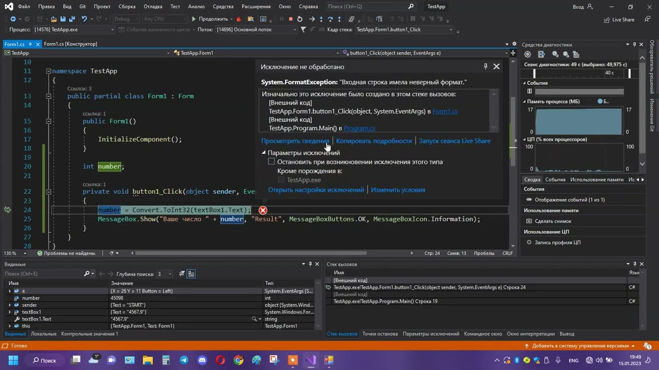This screenshot has height=370, width=659.
Task: Enable 'Остановить при возникновении исключения этого типа' checkbox
Action: tap(271, 162)
